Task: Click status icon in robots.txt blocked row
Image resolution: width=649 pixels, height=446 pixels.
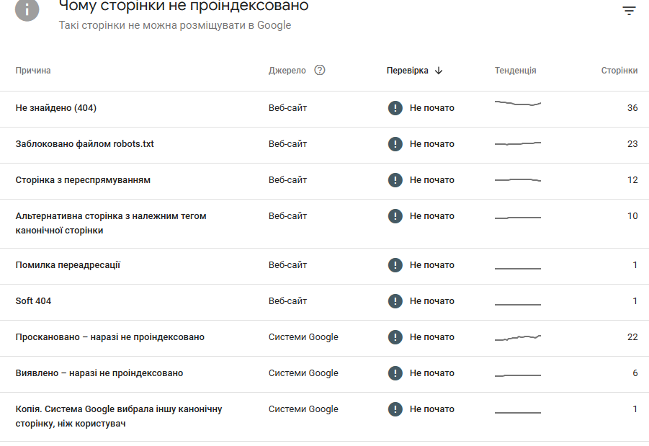Action: click(x=395, y=144)
